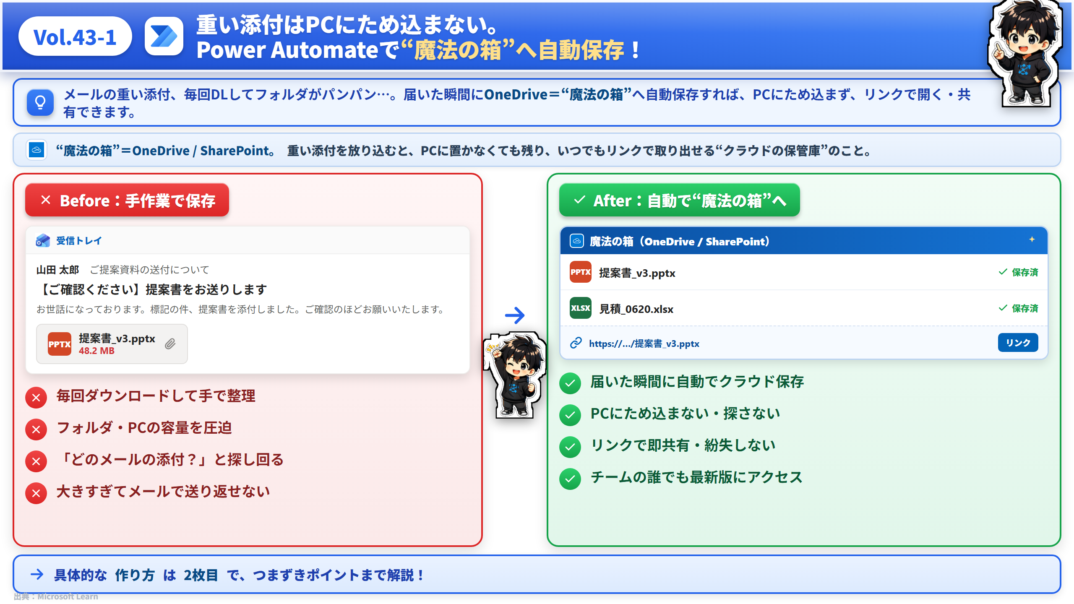
Task: Click the red X beside フォルダ・PCの容量を圧迫
Action: pos(36,429)
